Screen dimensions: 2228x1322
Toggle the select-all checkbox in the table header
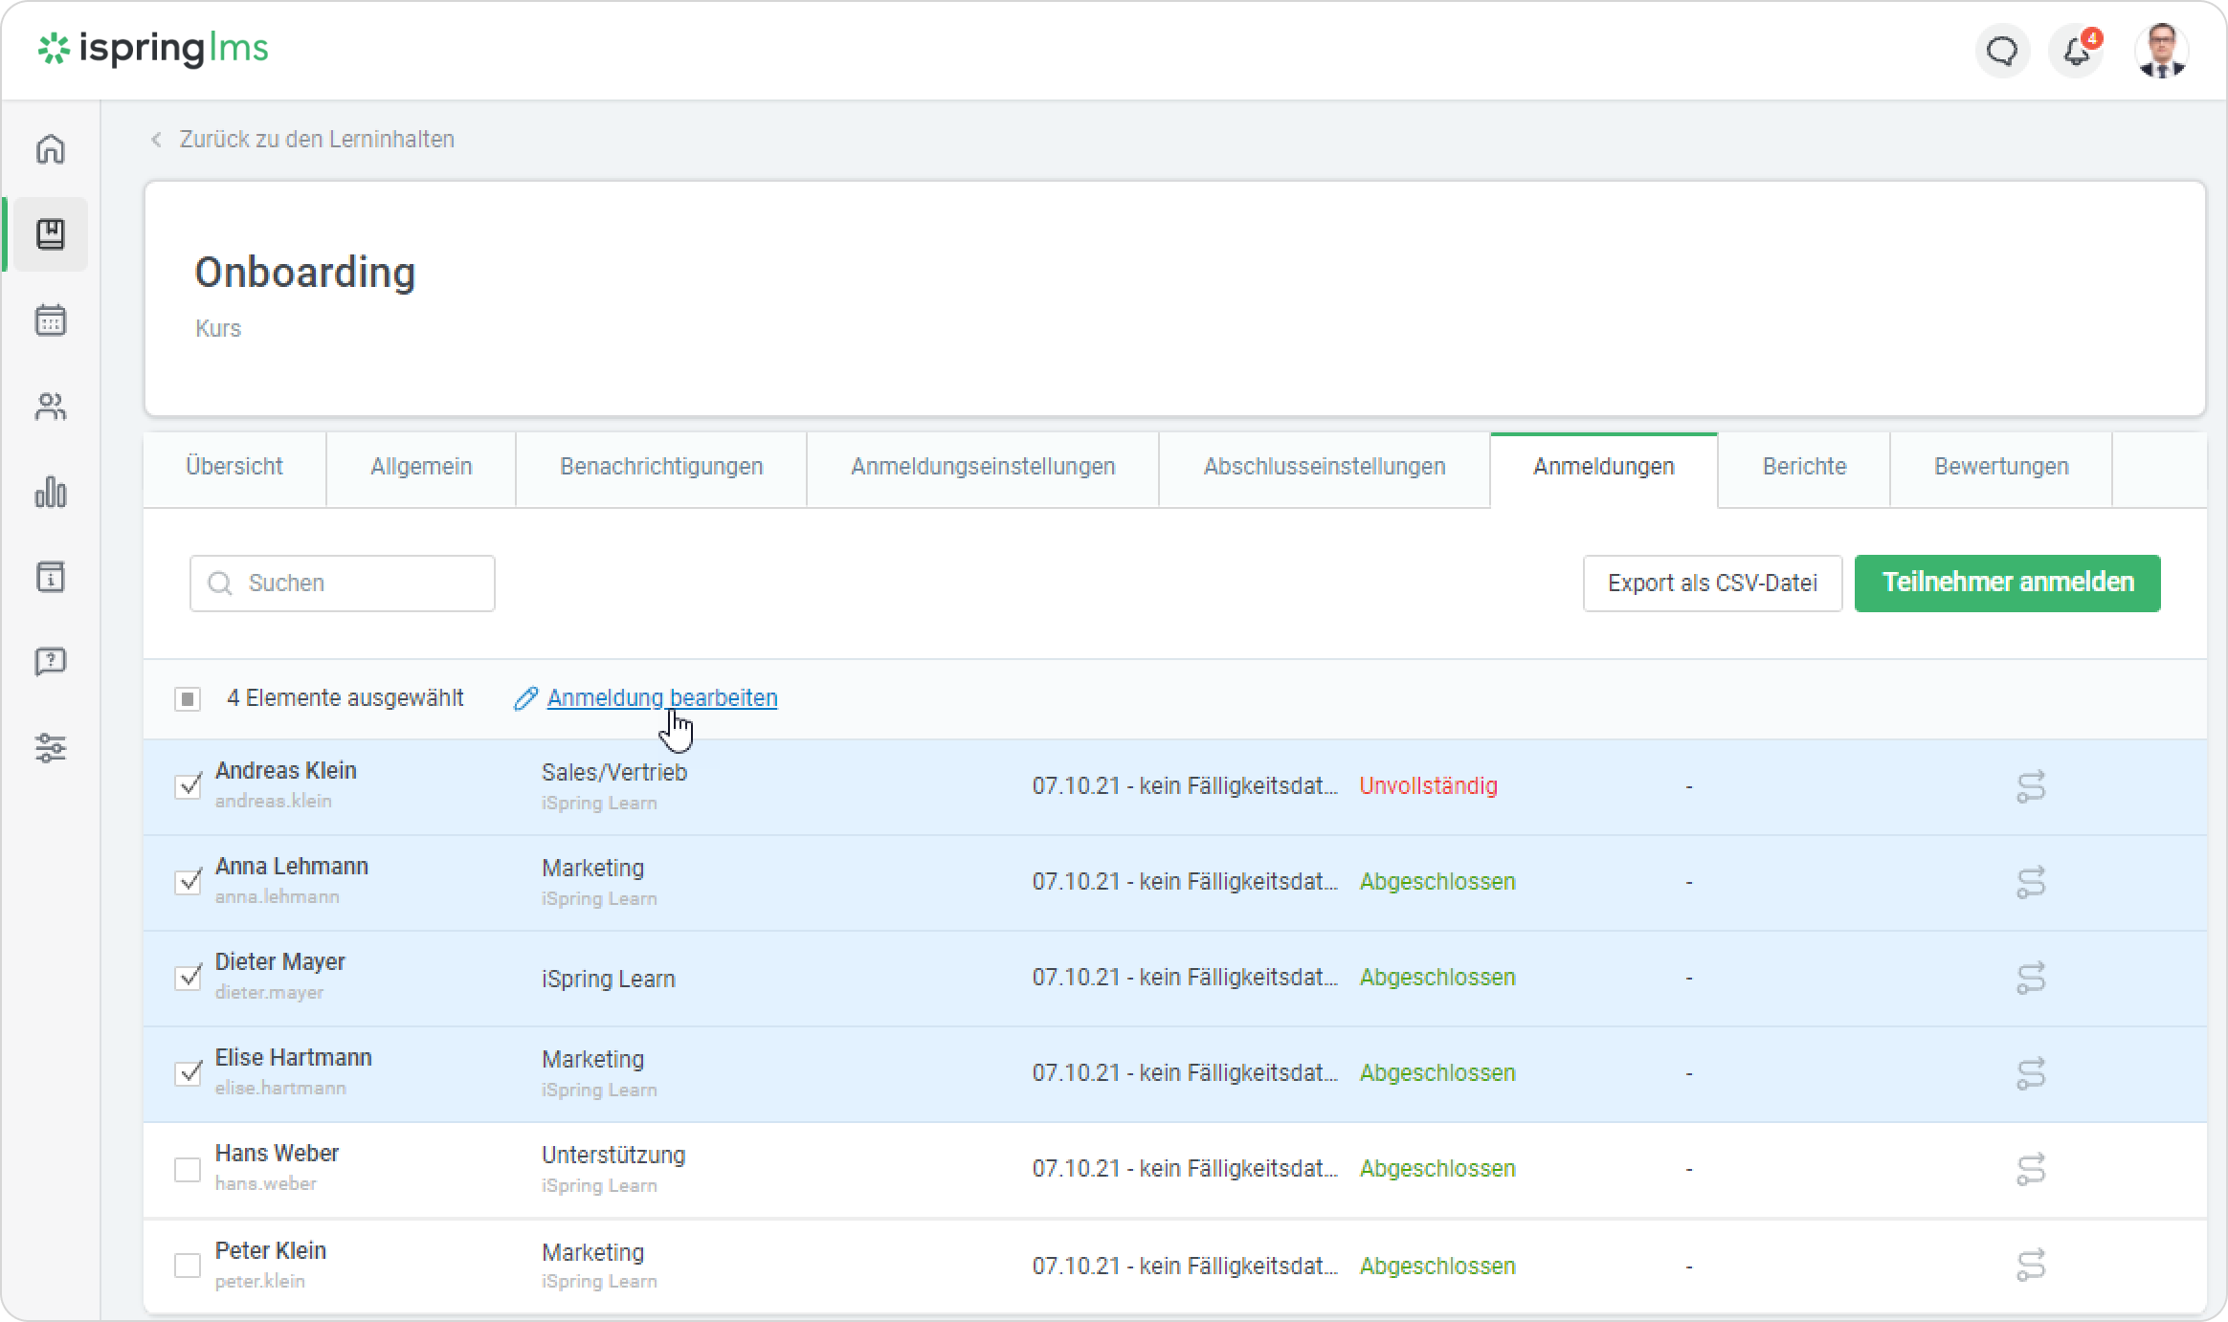(x=188, y=699)
